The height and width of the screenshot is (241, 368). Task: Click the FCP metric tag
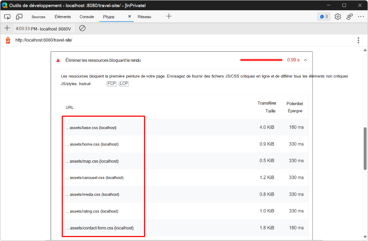[112, 84]
